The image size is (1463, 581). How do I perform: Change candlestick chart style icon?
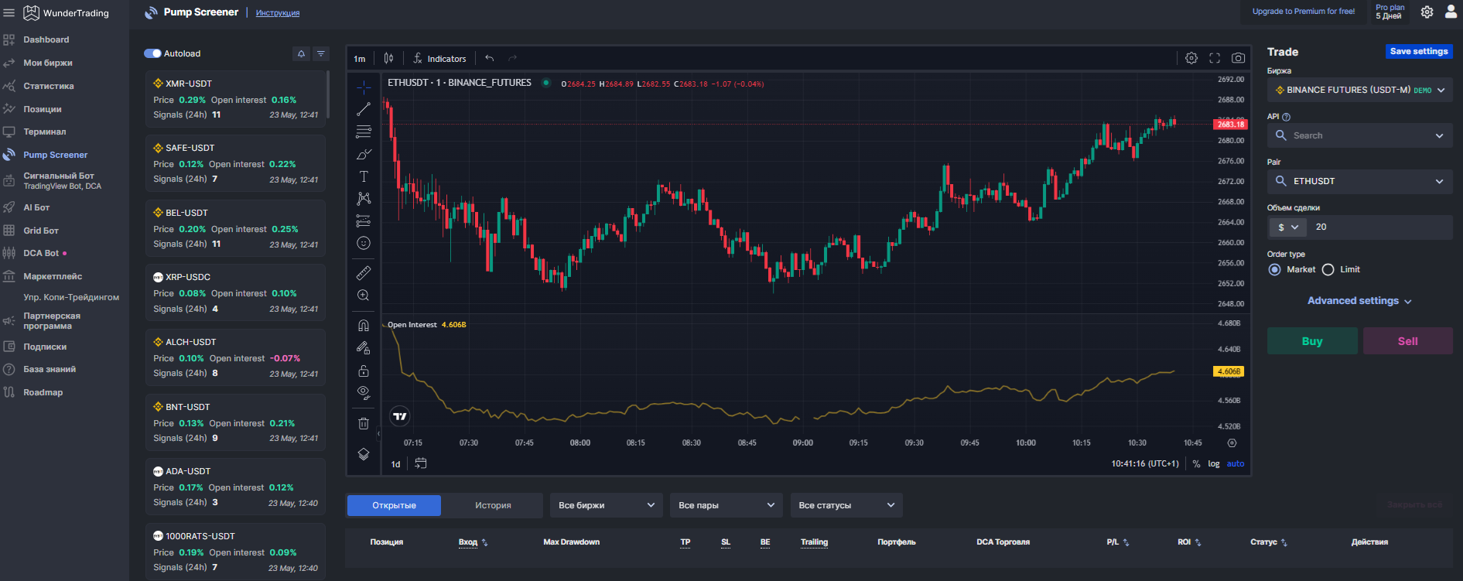(389, 58)
